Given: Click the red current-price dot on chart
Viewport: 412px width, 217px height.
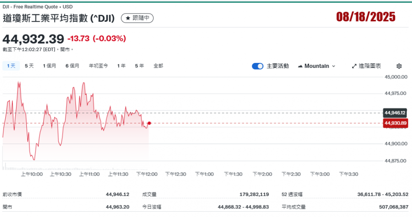Looking at the screenshot, I should [149, 123].
